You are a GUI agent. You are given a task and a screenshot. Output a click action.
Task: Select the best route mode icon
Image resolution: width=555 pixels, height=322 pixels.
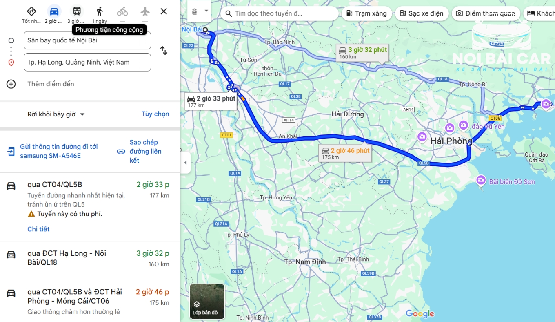[31, 11]
